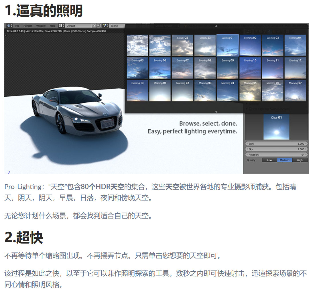Add a new screen layout with plus icon
The width and height of the screenshot is (311, 290).
click(95, 26)
